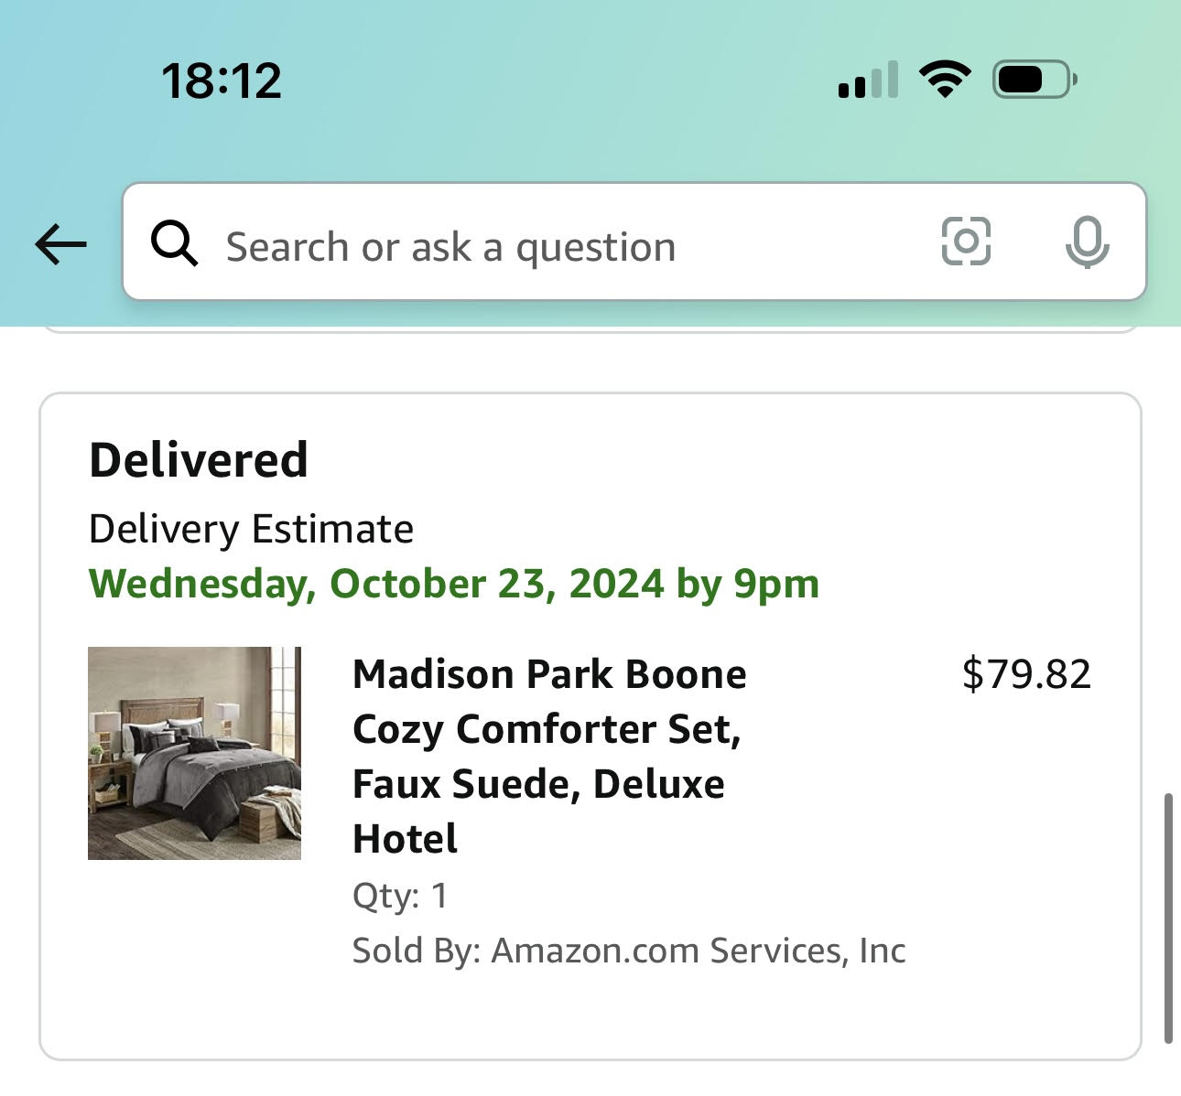
Task: Tap the cellular signal bars icon
Action: 868,80
